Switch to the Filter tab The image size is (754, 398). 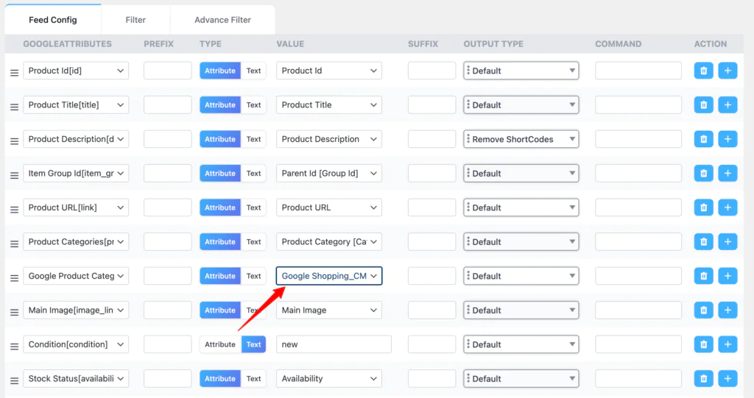point(135,20)
